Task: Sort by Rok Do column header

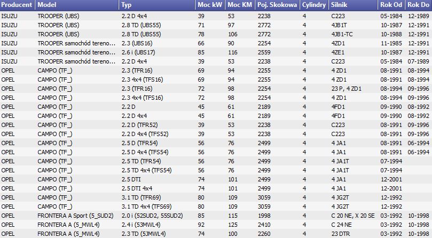Action: (x=419, y=5)
